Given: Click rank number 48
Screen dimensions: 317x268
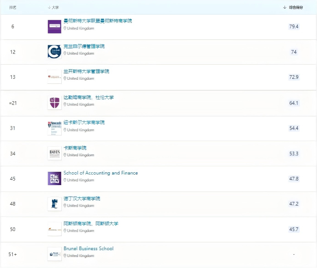Looking at the screenshot, I should [13, 204].
